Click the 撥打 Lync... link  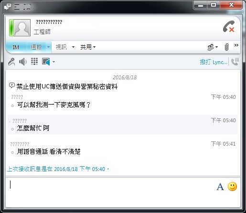pos(214,62)
